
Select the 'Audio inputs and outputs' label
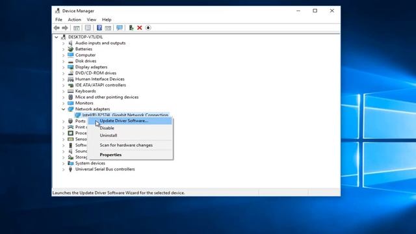100,43
